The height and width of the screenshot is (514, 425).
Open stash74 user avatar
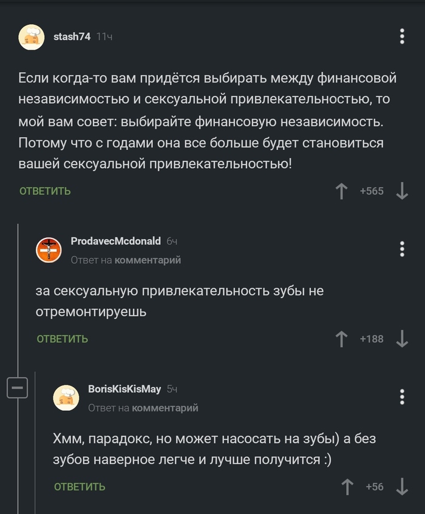(31, 38)
